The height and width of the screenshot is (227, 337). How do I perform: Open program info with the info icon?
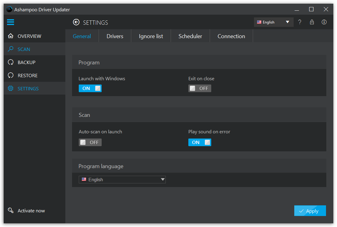click(x=324, y=22)
